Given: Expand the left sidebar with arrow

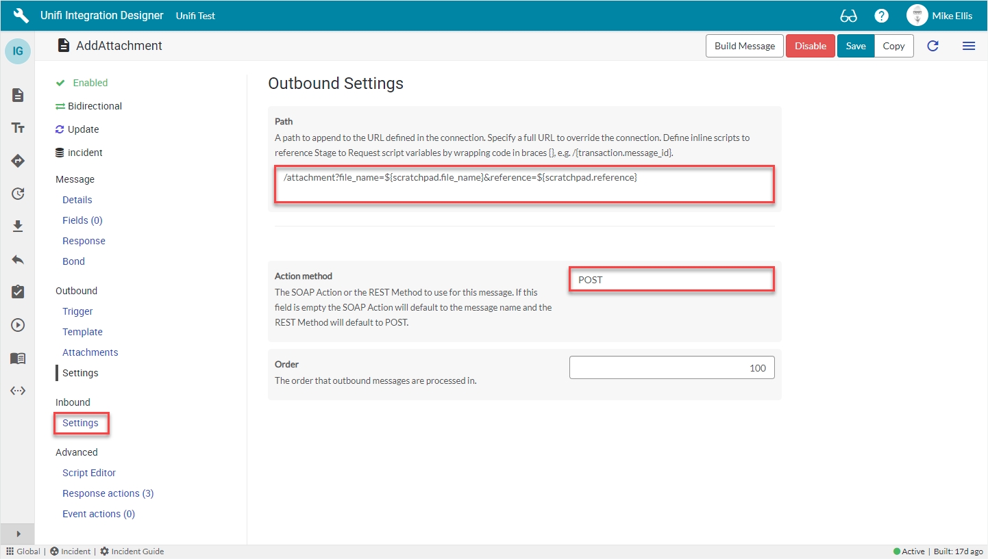Looking at the screenshot, I should click(18, 534).
